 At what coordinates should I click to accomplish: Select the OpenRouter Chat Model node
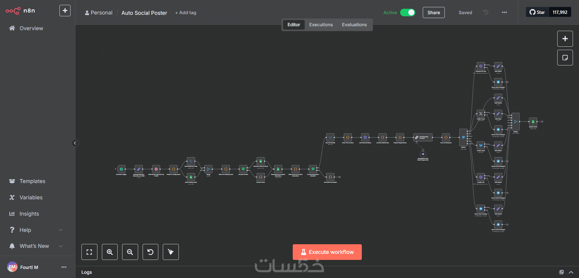tap(423, 154)
